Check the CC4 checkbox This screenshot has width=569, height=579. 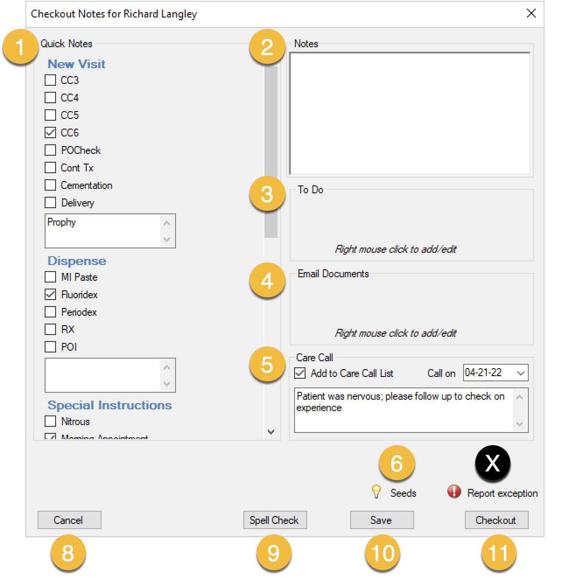click(x=50, y=98)
